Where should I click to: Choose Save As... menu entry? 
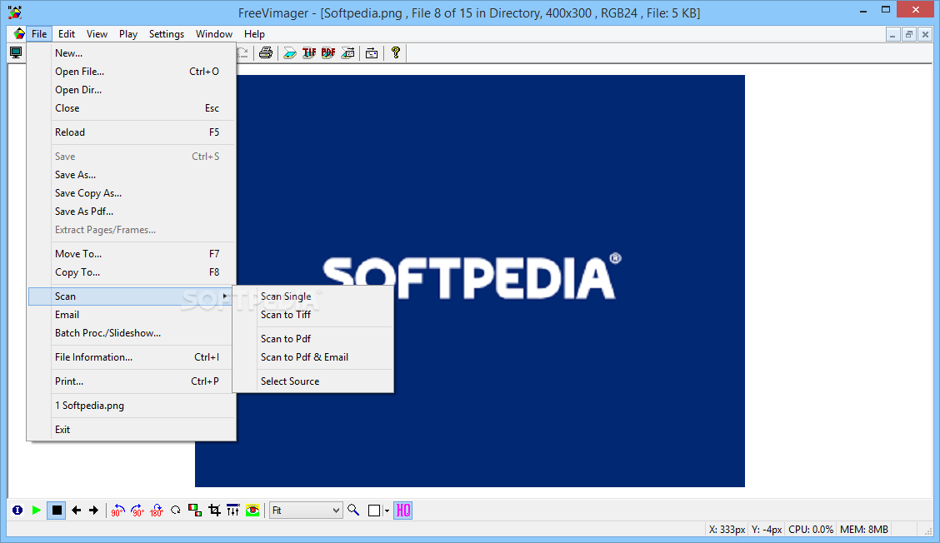click(132, 174)
